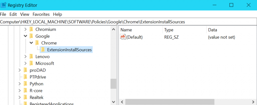Image resolution: width=257 pixels, height=105 pixels.
Task: Select the proDAD tree item
Action: tap(38, 70)
